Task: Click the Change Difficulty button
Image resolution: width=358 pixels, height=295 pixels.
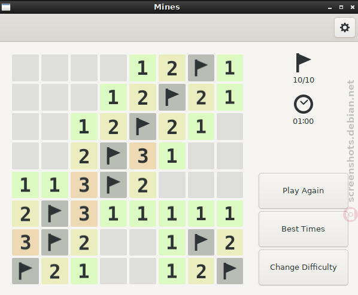Action: (303, 267)
